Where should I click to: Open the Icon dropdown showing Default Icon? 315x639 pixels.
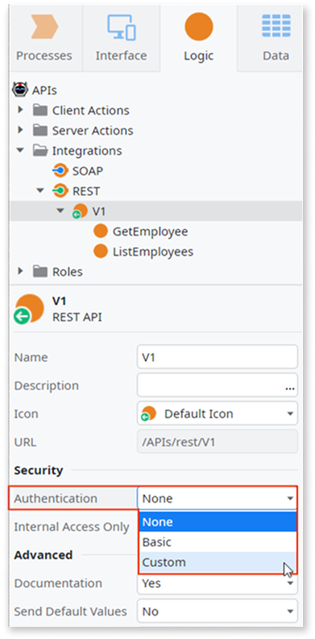pos(218,413)
